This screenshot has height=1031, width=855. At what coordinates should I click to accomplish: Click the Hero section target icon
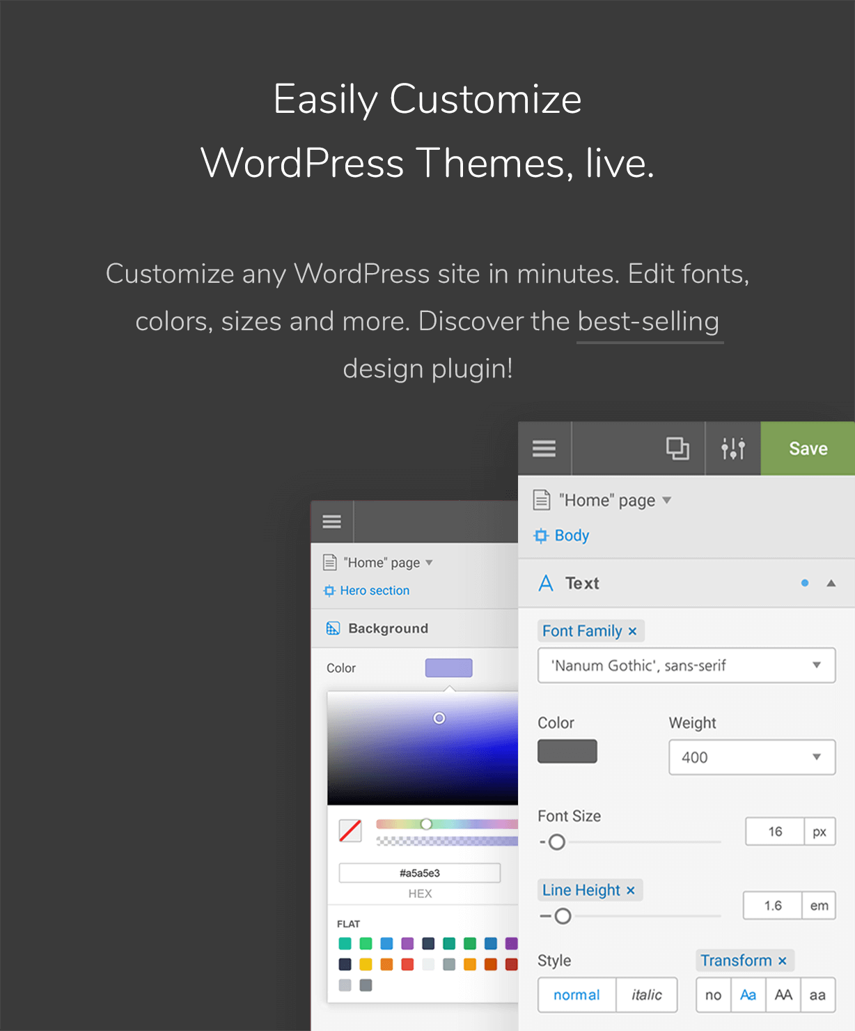329,591
